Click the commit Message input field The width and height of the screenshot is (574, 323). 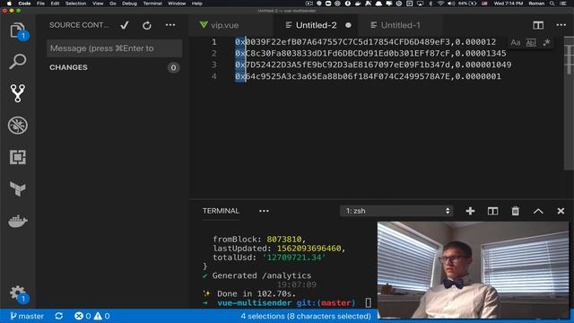114,48
